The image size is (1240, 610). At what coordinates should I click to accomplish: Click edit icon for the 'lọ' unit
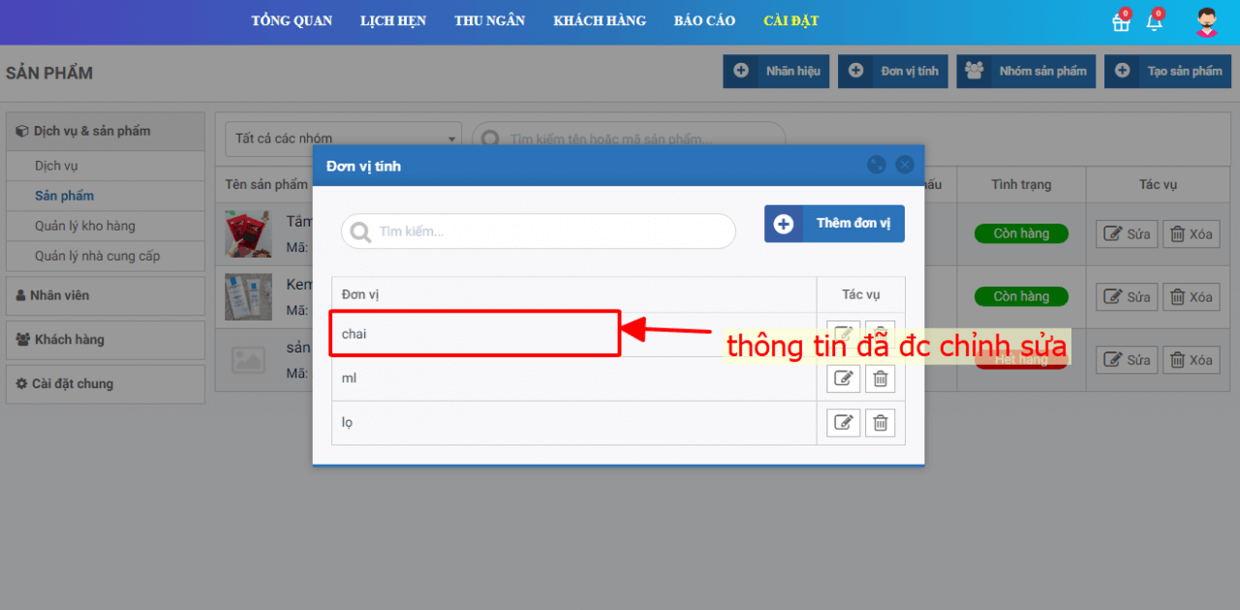843,423
